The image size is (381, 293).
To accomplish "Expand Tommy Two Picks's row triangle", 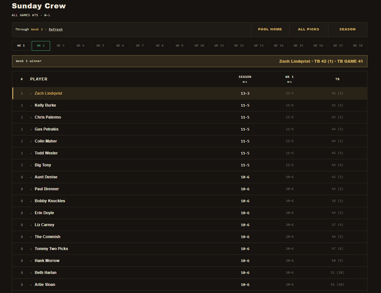I will point(31,249).
